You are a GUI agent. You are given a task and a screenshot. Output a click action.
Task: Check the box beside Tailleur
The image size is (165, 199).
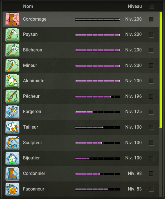click(x=151, y=127)
